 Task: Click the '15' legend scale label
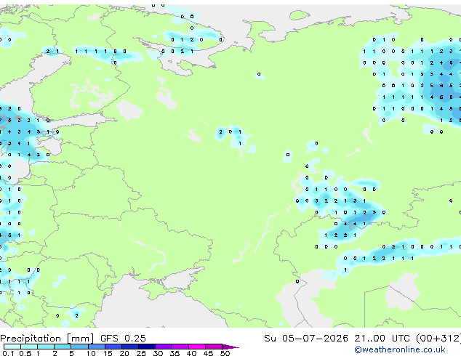[x=108, y=353]
